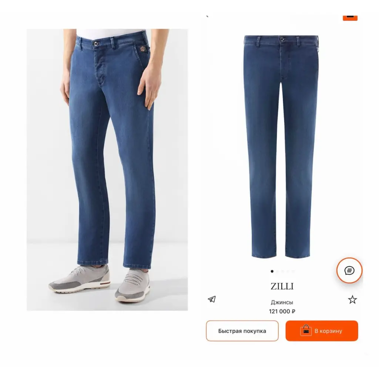Click the В корзину button
Screen dimensions: 379x379
pos(322,331)
